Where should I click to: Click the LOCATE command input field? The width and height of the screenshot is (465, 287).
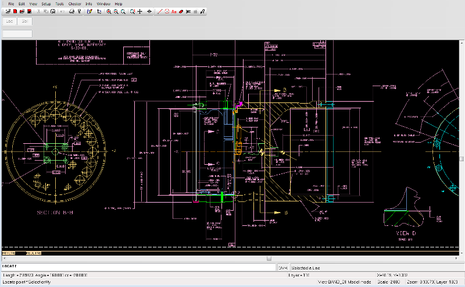pyautogui.click(x=139, y=267)
